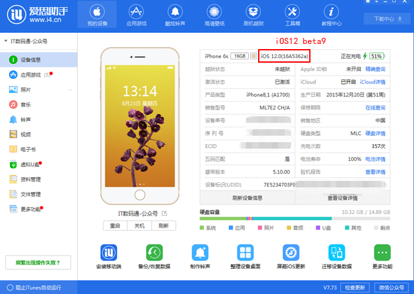Click the pink 照片 legend swatch
414x294 pixels.
(x=260, y=228)
